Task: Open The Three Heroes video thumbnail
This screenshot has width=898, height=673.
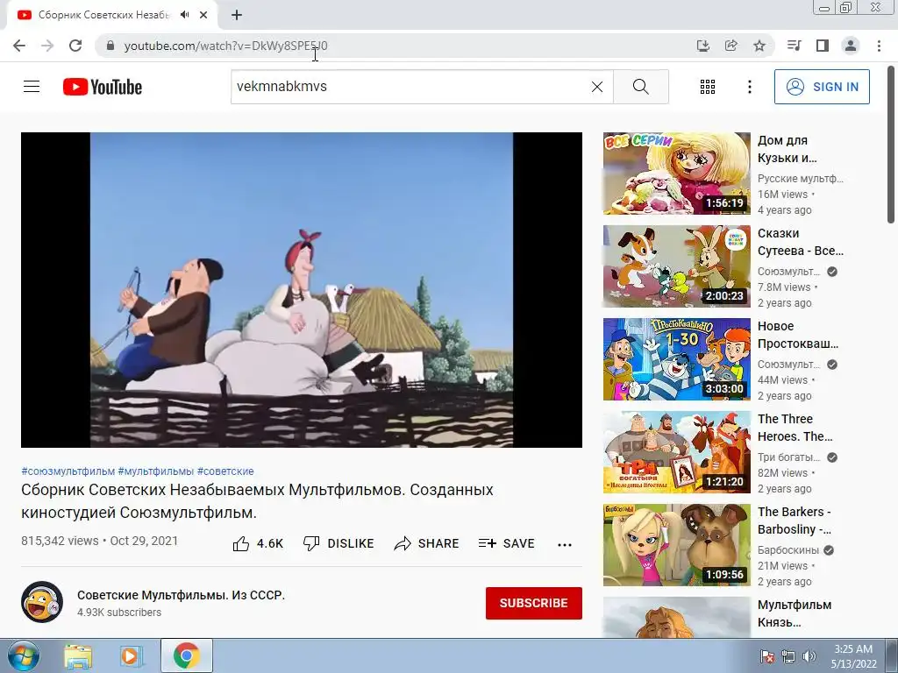Action: [676, 452]
